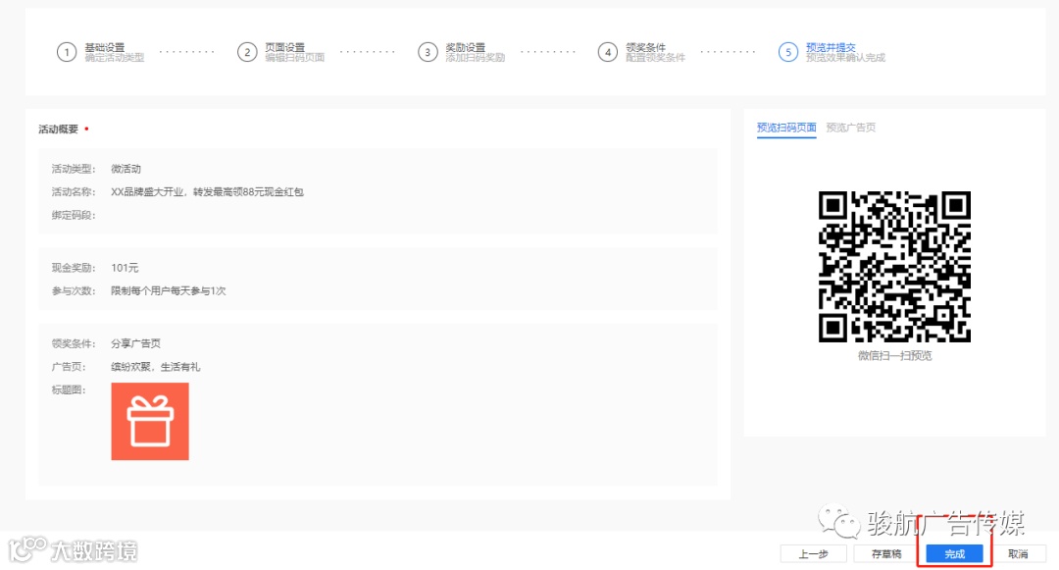Click the 领奖条件 field label in summary
Screen dimensions: 1059x570
click(x=74, y=343)
